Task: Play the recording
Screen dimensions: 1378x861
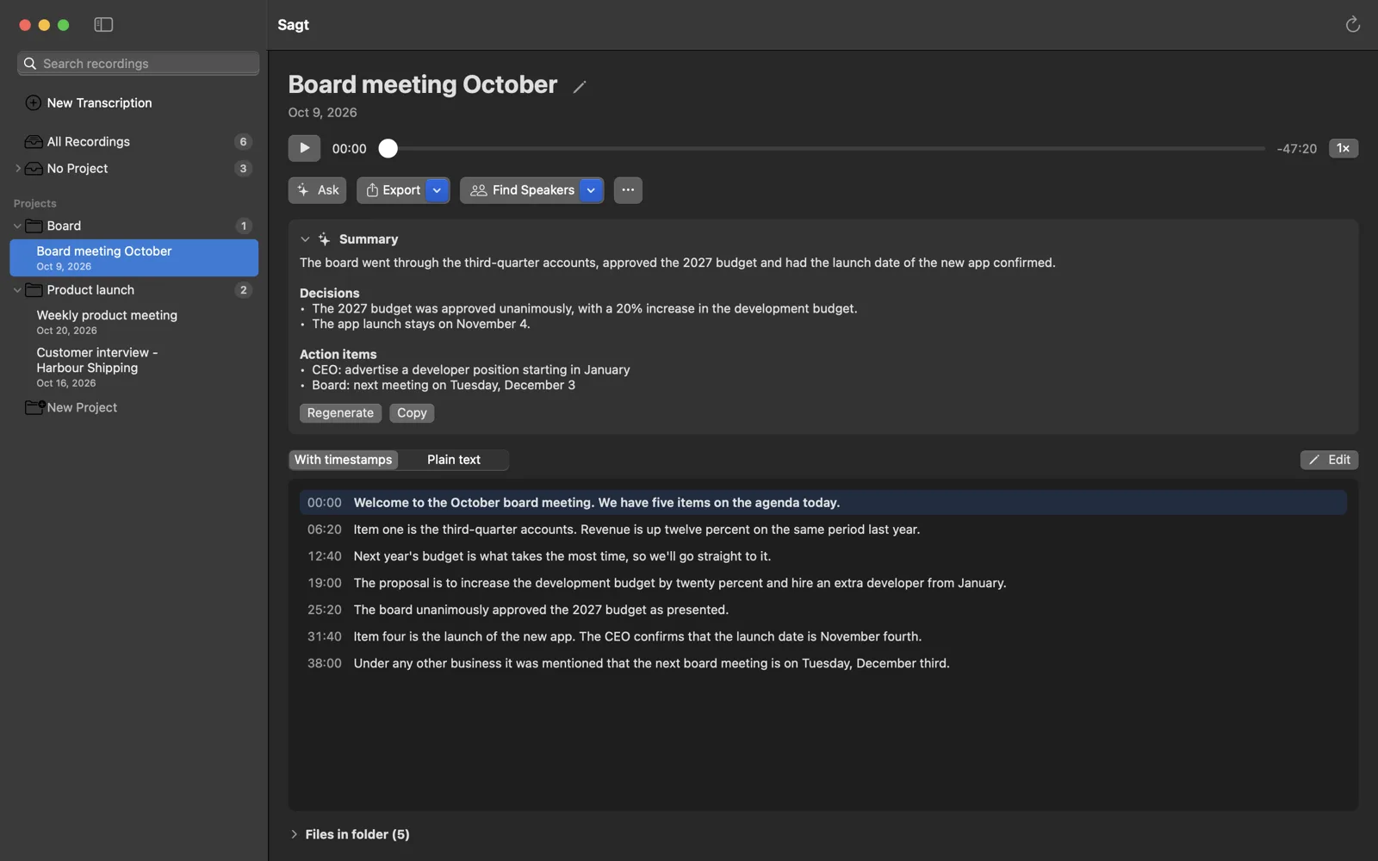Action: coord(304,148)
